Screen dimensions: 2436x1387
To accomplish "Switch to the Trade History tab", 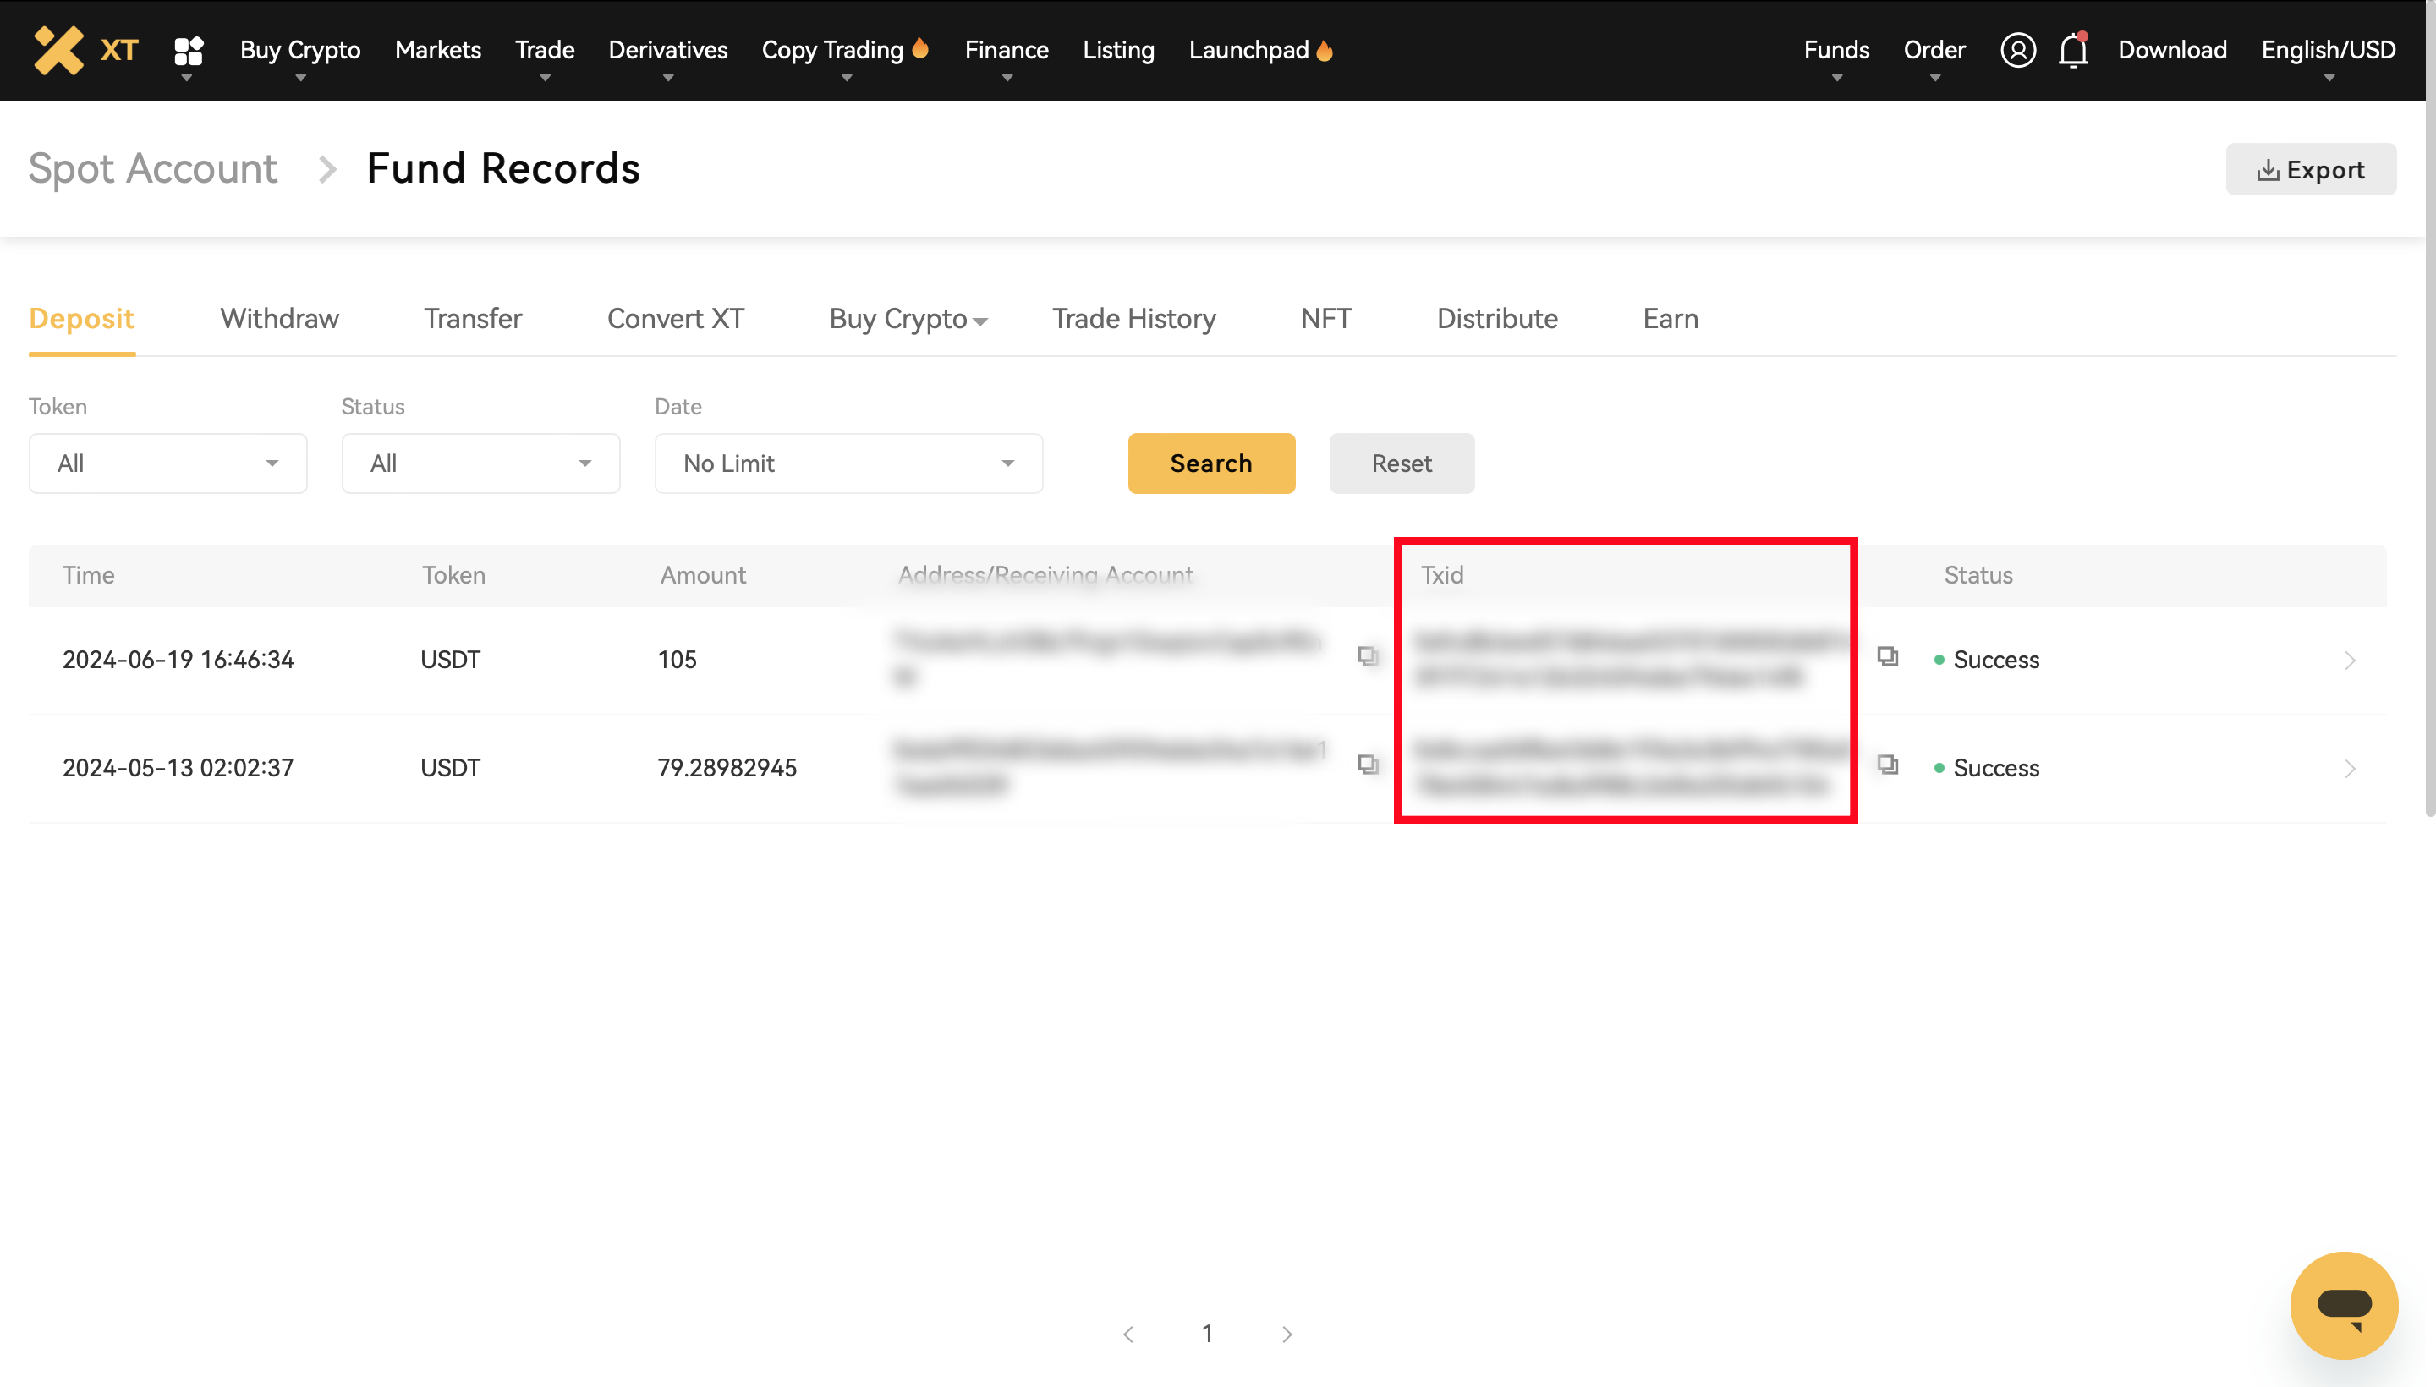I will click(1133, 319).
